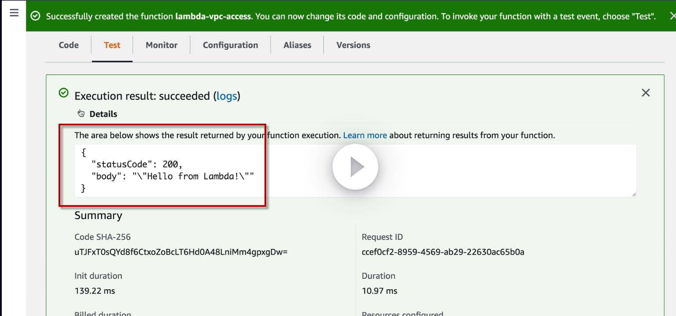This screenshot has height=316, width=676.
Task: Collapse the Details section
Action: click(97, 114)
